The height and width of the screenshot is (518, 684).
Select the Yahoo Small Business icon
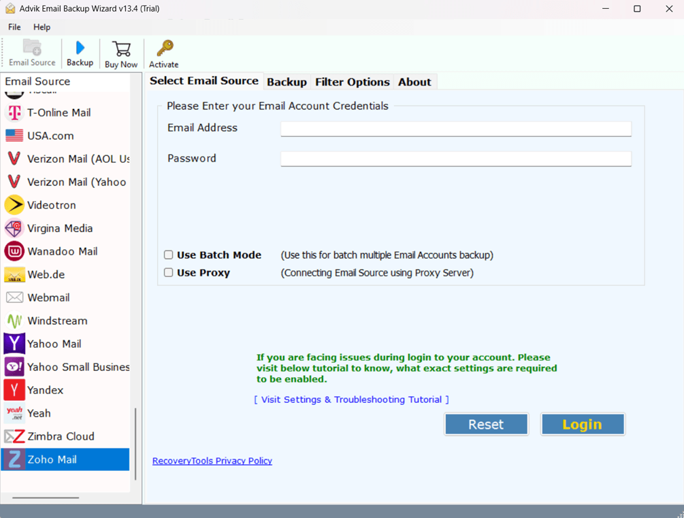14,367
